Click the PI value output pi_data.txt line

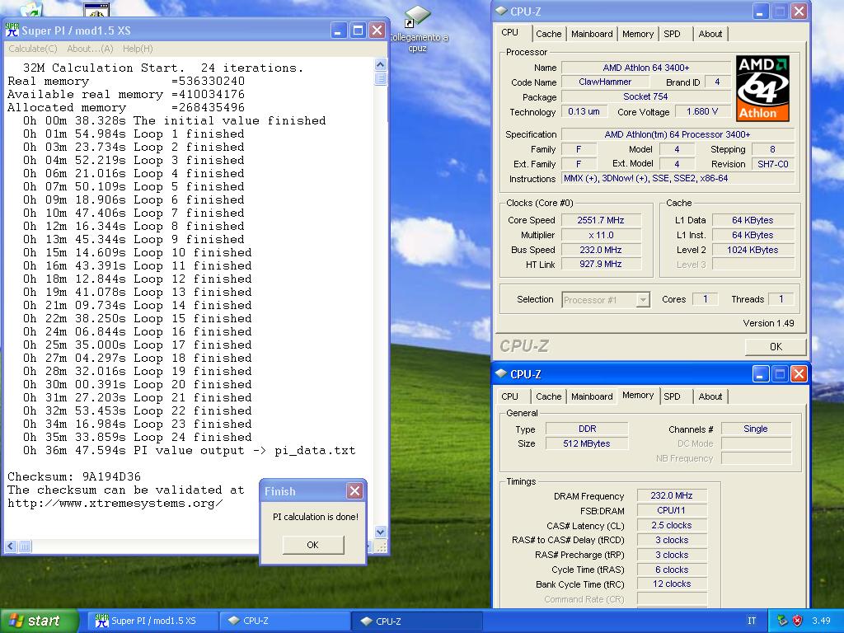189,451
